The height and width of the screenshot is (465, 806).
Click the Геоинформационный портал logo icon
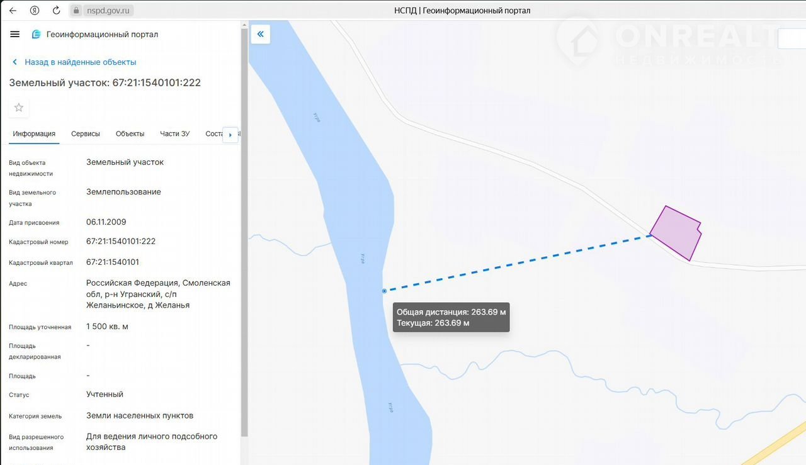click(37, 35)
